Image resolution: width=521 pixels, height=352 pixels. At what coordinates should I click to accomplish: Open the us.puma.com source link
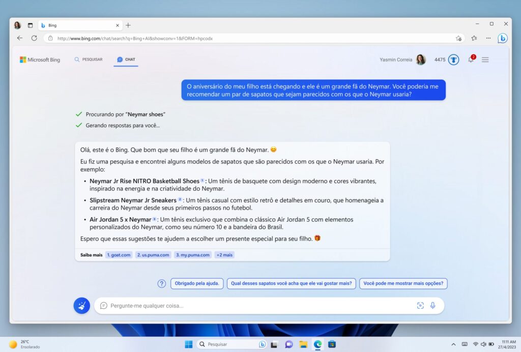[153, 255]
